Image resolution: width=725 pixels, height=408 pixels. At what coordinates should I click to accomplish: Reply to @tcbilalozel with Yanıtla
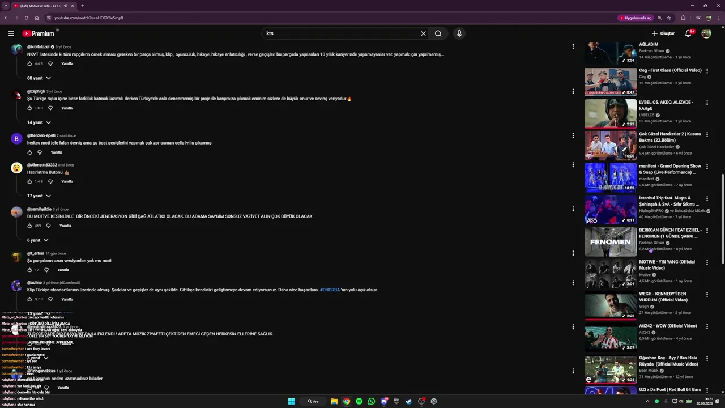[x=67, y=63]
